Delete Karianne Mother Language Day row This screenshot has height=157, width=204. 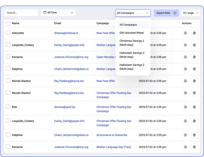[194, 147]
